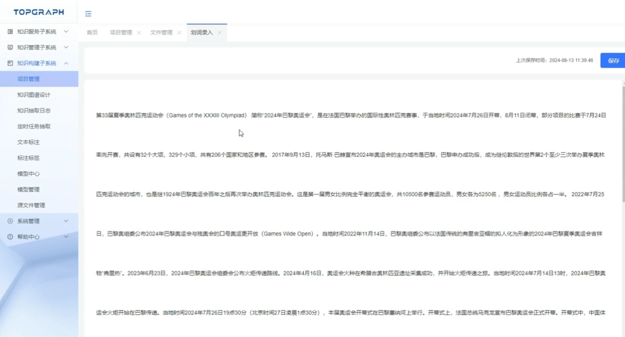Close the 项目管理 tab
Viewport: 625px width, 337px height.
(x=139, y=33)
